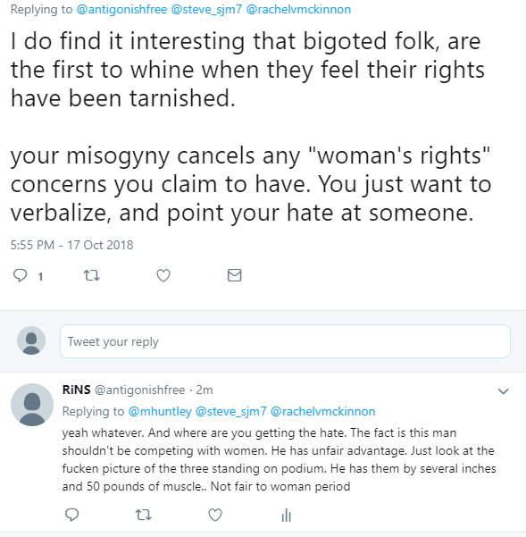Open @rachelvmckinnon mention in RiNS reply
The width and height of the screenshot is (526, 537).
[322, 411]
